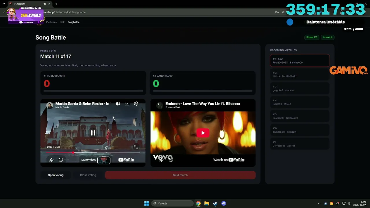
Task: Add Eminem video to Watch Later
Action: click(x=171, y=160)
